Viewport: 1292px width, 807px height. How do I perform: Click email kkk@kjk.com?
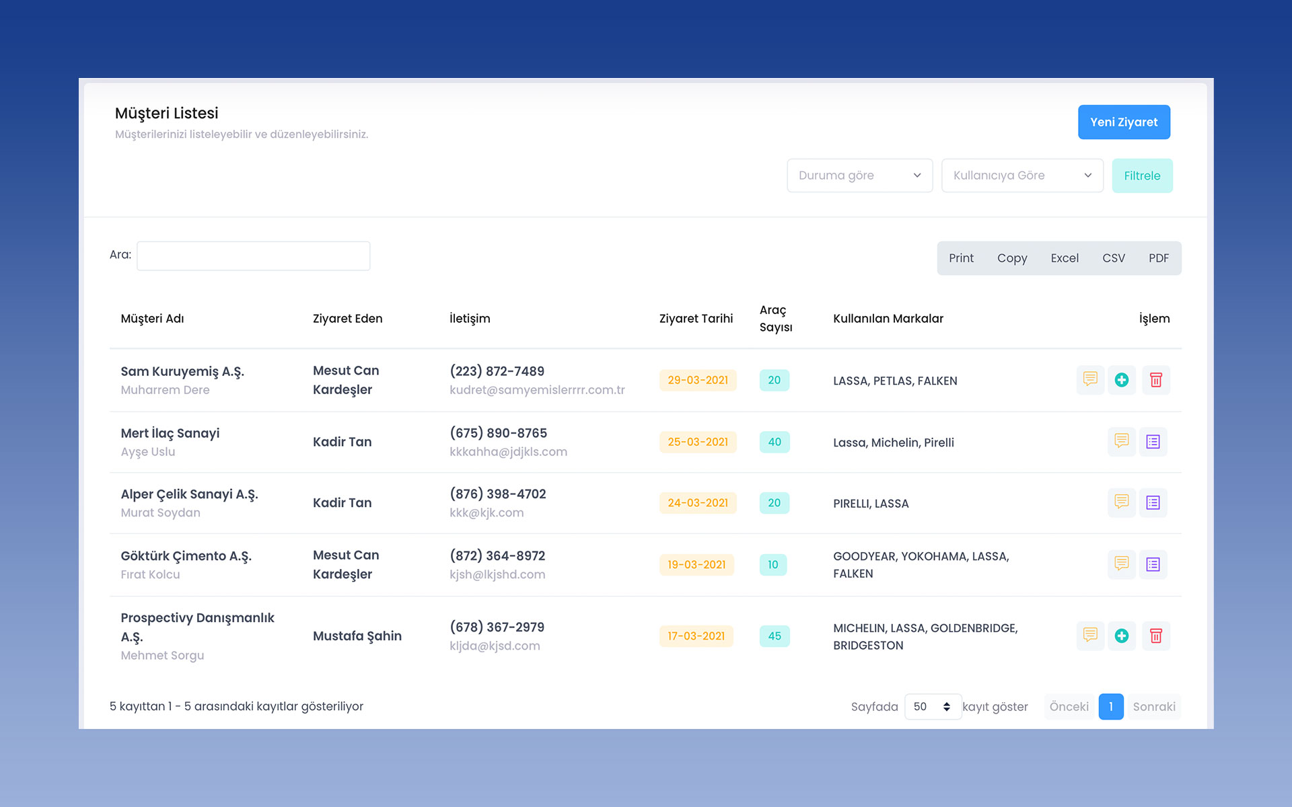coord(487,512)
